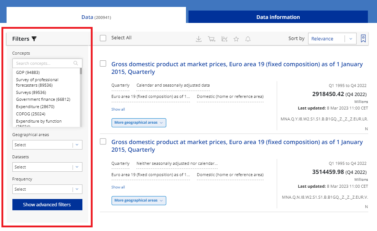Tick the Select All checkbox

pyautogui.click(x=103, y=38)
